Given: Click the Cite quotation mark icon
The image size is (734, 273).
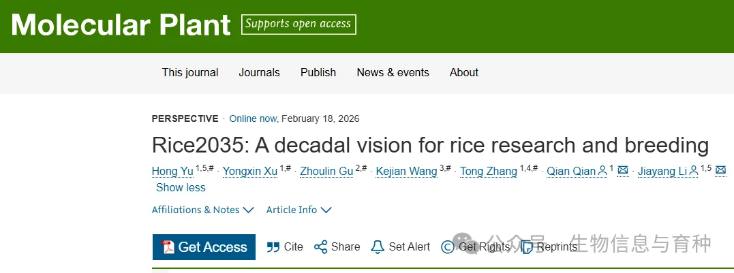Looking at the screenshot, I should [x=273, y=247].
